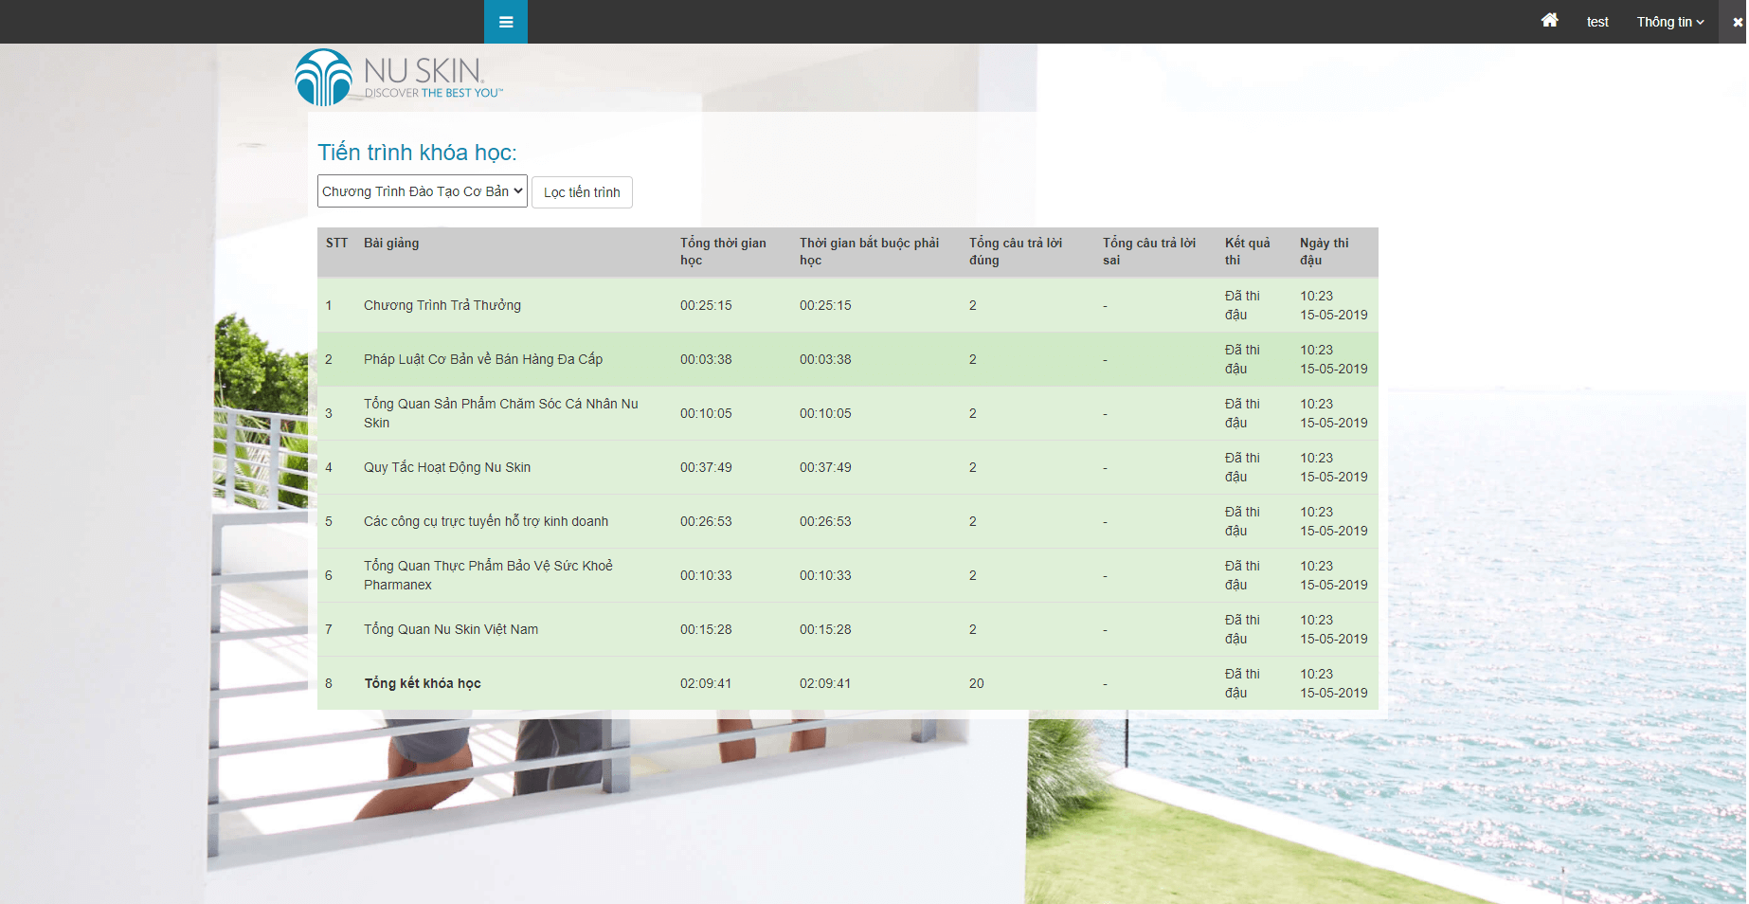The height and width of the screenshot is (904, 1749).
Task: Select the Chương Trình Trả Thưởng lesson
Action: pyautogui.click(x=442, y=305)
